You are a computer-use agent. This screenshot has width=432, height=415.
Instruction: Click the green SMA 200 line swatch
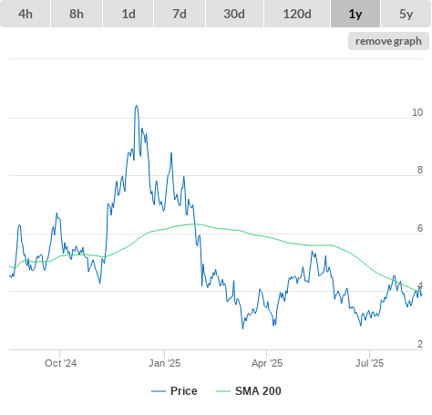pos(223,391)
